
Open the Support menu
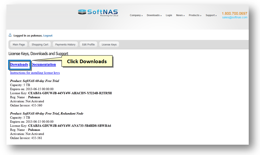pyautogui.click(x=211, y=15)
